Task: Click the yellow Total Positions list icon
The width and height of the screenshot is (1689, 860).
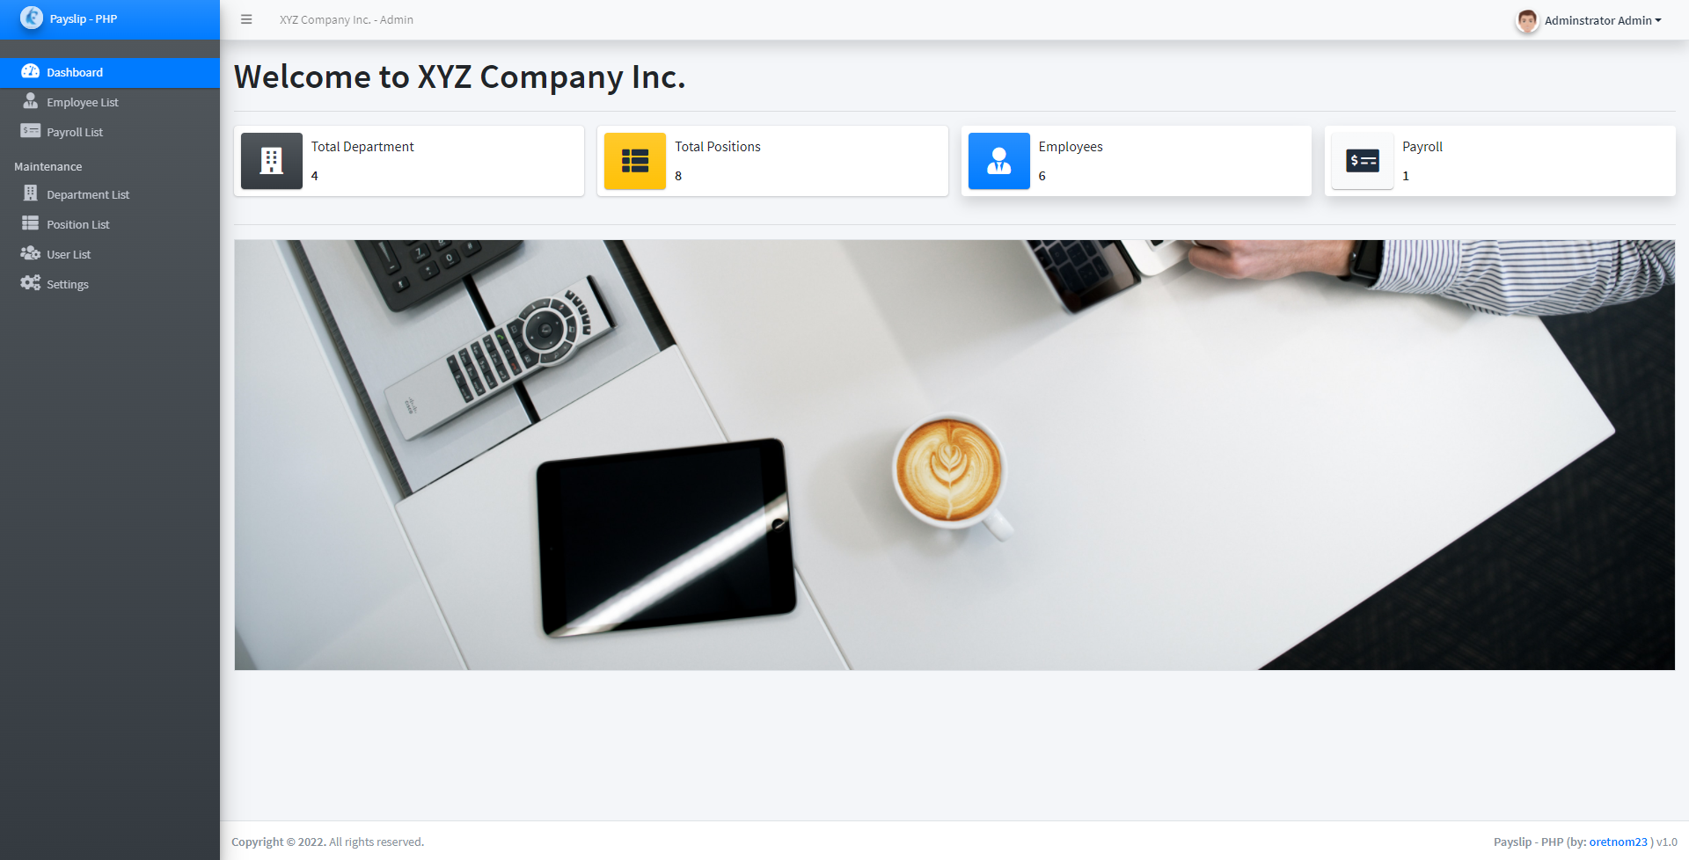Action: click(x=635, y=161)
